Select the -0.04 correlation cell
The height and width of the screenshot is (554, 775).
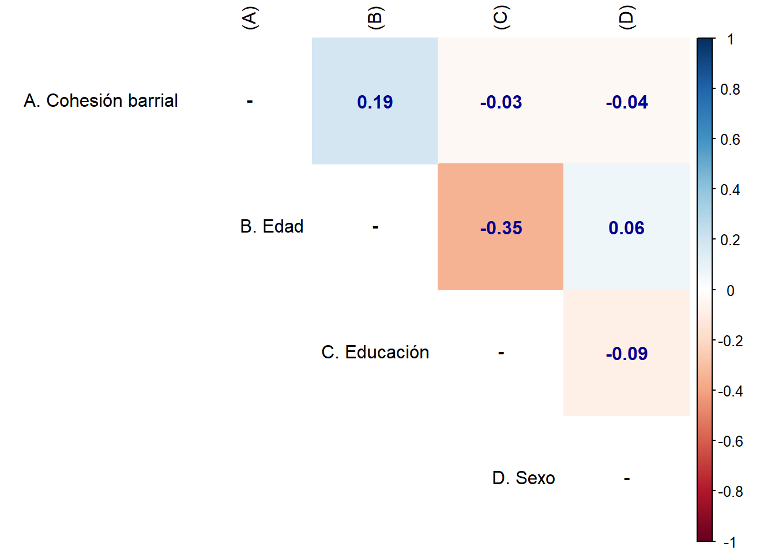pos(626,102)
